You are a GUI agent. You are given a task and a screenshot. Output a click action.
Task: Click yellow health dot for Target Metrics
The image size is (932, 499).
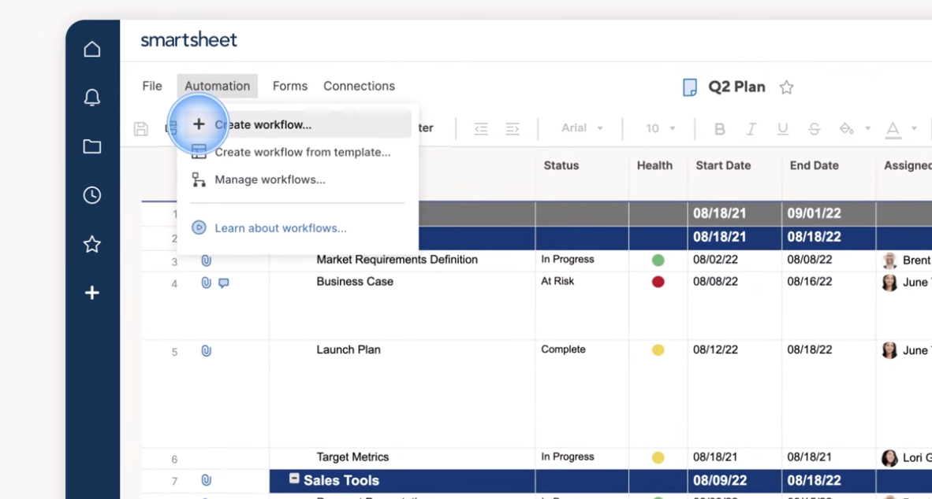(x=658, y=457)
